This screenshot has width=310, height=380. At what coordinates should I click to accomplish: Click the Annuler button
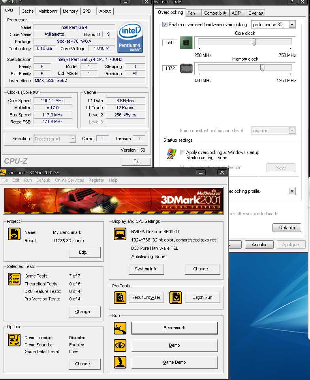point(259,245)
